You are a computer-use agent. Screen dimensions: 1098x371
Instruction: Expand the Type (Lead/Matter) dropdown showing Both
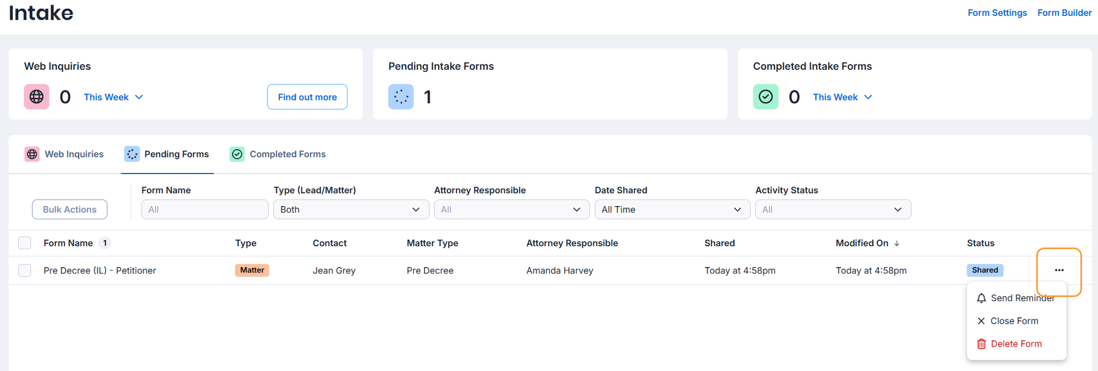click(x=350, y=210)
